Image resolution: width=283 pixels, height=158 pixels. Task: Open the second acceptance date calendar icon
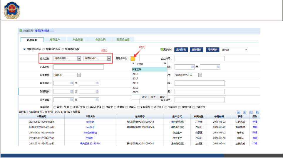tap(97, 91)
